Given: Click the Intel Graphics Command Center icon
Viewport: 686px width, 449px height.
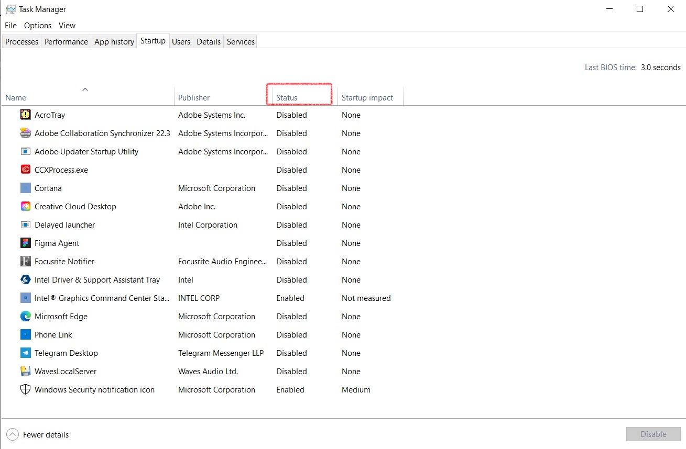Looking at the screenshot, I should (25, 298).
